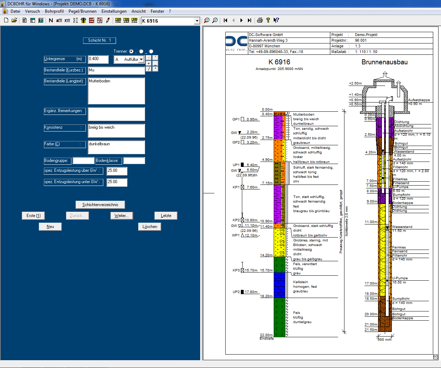
Task: Click the second yellow table icon in toolbar
Action: click(x=126, y=21)
